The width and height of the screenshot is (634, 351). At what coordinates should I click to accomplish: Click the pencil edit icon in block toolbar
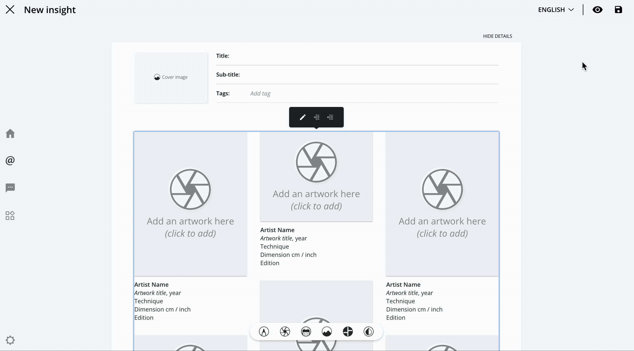pos(302,117)
